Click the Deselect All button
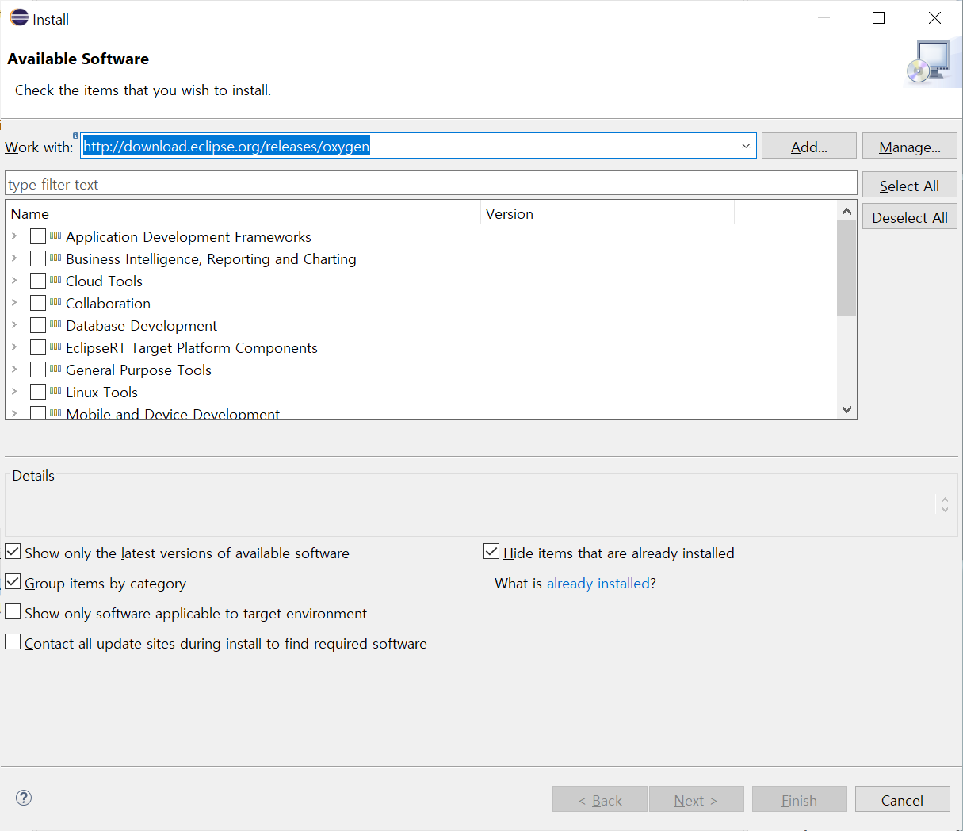963x831 pixels. [910, 217]
